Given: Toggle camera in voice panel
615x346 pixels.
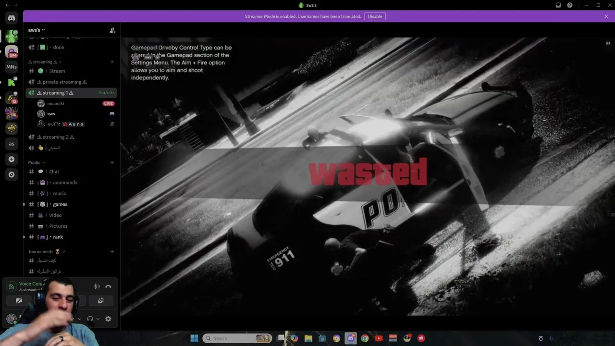Looking at the screenshot, I should [19, 300].
